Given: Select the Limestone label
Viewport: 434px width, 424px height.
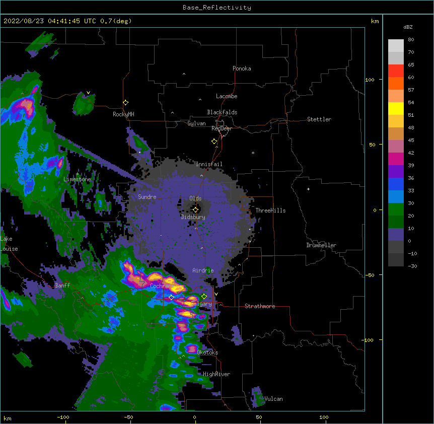Looking at the screenshot, I should [77, 179].
